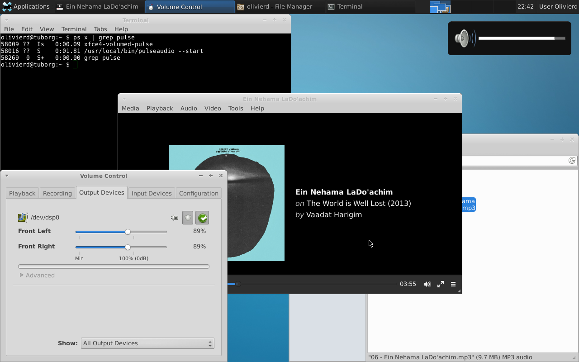
Task: Toggle fullscreen in the media player
Action: pyautogui.click(x=440, y=284)
